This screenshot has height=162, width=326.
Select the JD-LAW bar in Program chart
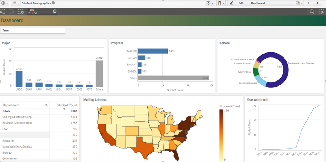[x=142, y=58]
